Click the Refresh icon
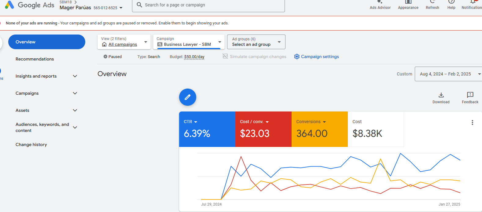Screen dimensions: 482x212 coord(432,2)
